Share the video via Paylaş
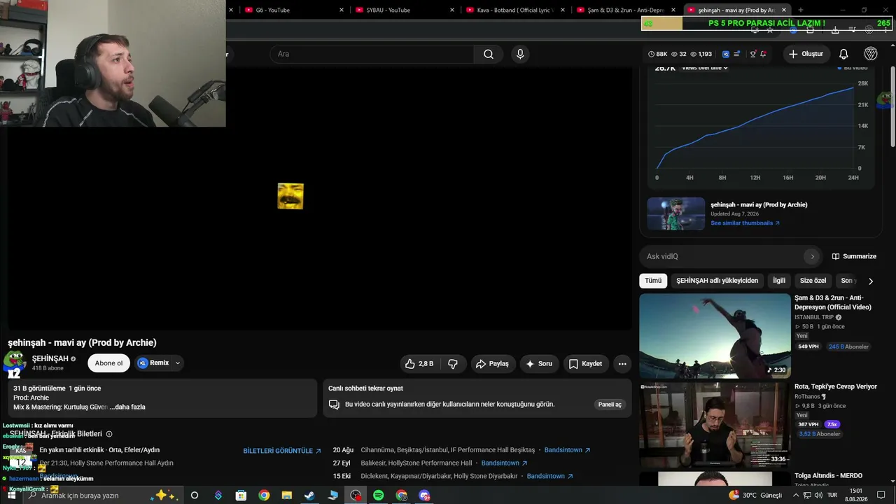This screenshot has width=896, height=504. pos(493,364)
